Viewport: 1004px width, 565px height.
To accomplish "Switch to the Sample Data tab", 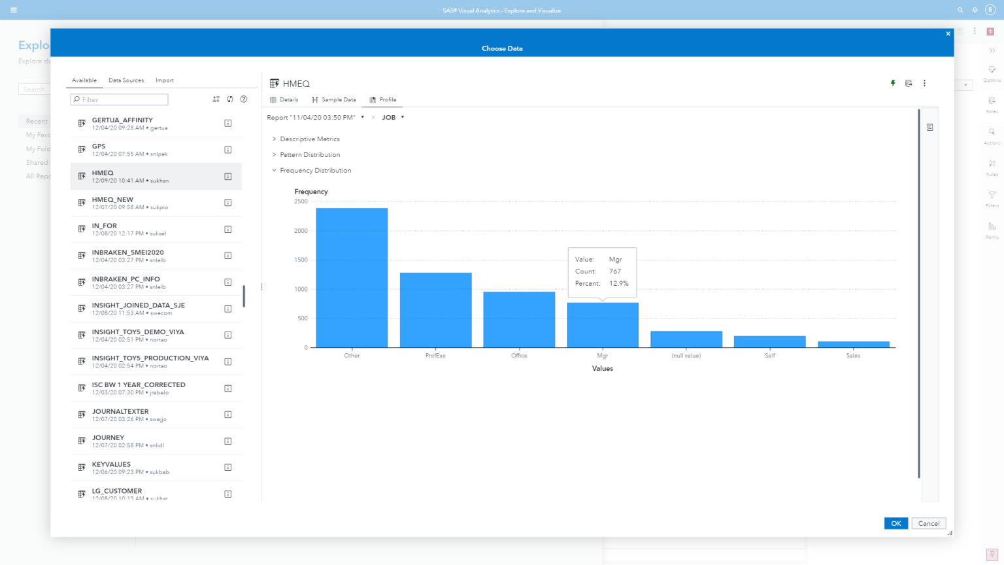I will tap(334, 100).
